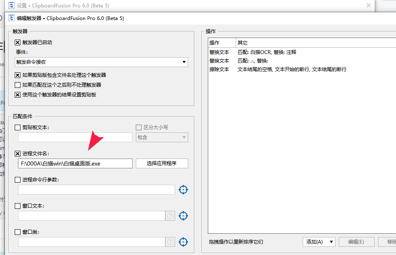Enable 进程命令行参数 checkbox
Screen dimensions: 396x255
coord(18,180)
